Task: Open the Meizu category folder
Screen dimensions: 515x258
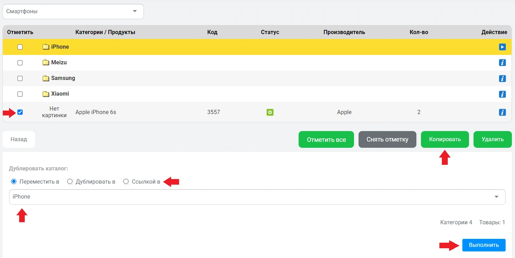Action: coord(59,63)
